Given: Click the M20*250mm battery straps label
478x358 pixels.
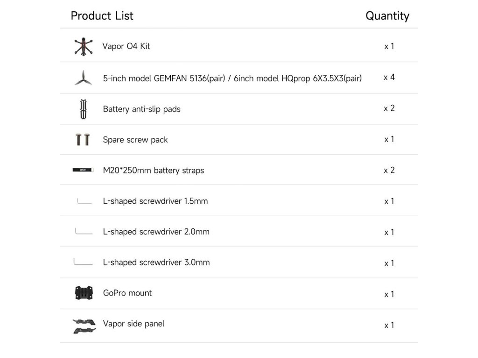Looking at the screenshot, I should (153, 171).
